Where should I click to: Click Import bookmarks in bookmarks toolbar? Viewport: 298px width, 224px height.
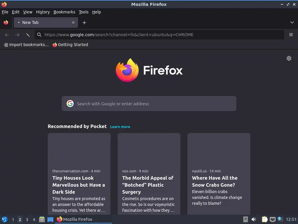[26, 45]
